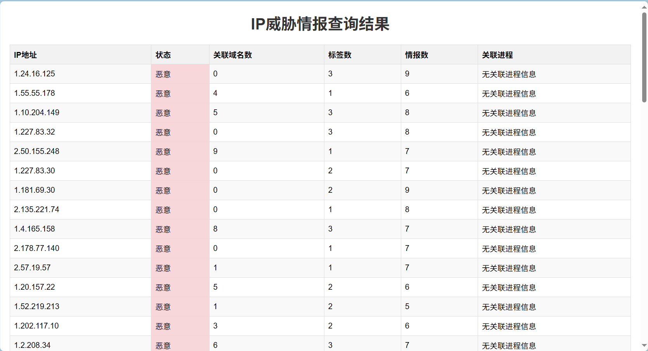Select the 状态 column header
This screenshot has width=648, height=351.
[163, 55]
